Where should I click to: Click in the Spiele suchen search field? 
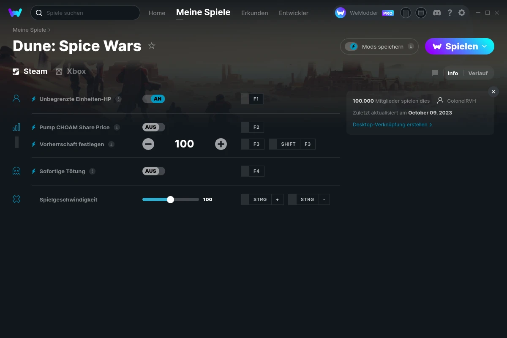pyautogui.click(x=85, y=13)
